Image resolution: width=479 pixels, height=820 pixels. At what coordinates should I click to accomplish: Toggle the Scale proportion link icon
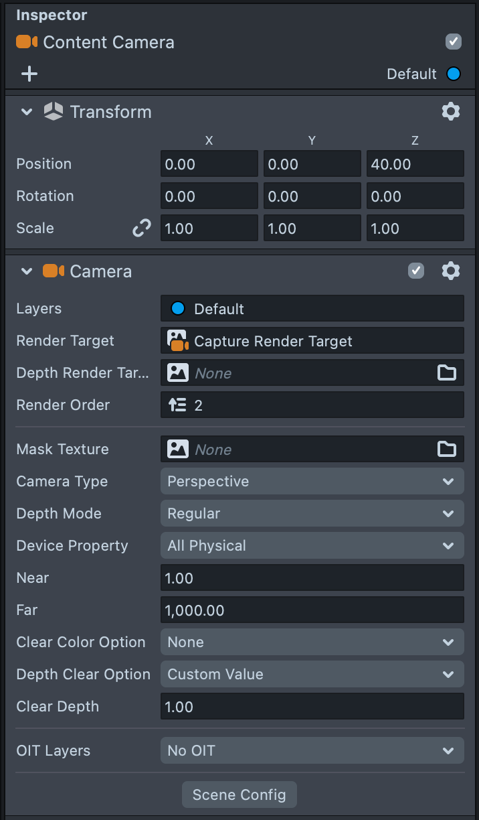tap(142, 228)
